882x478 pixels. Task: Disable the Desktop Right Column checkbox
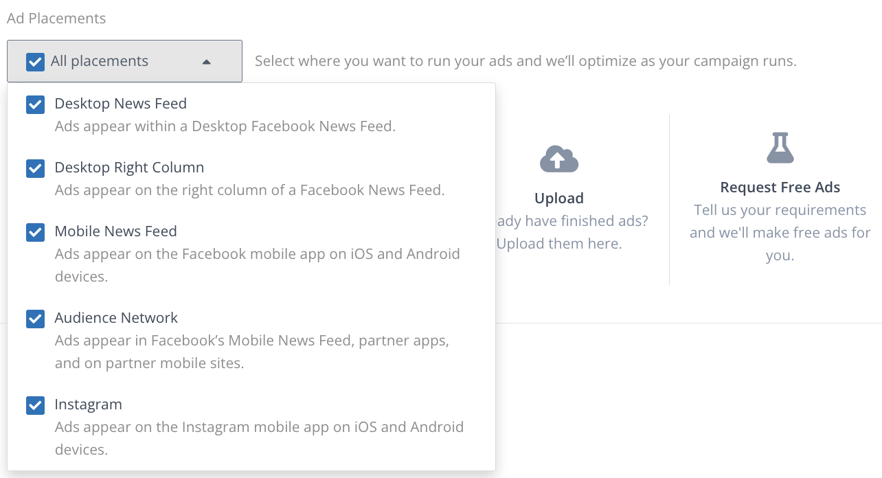pos(35,168)
